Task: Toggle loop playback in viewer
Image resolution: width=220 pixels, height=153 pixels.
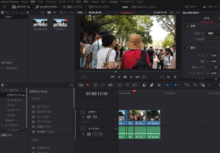Action: click(144, 77)
